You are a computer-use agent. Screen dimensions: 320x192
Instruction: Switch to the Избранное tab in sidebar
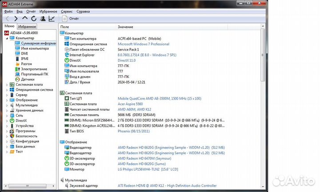(27, 27)
